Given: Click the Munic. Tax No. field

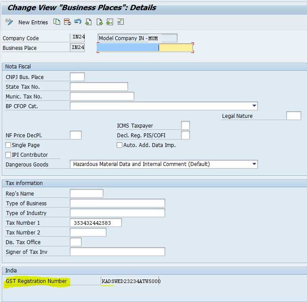Looking at the screenshot, I should tap(102, 96).
